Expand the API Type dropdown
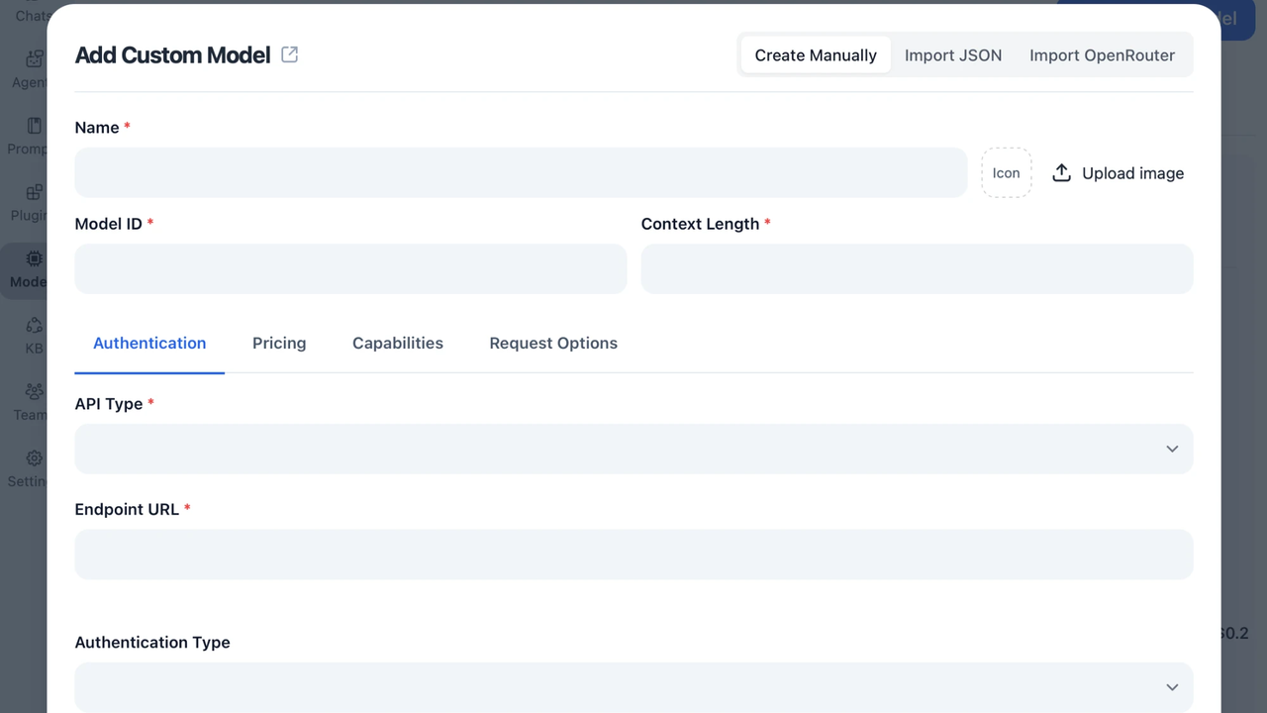 click(x=633, y=449)
